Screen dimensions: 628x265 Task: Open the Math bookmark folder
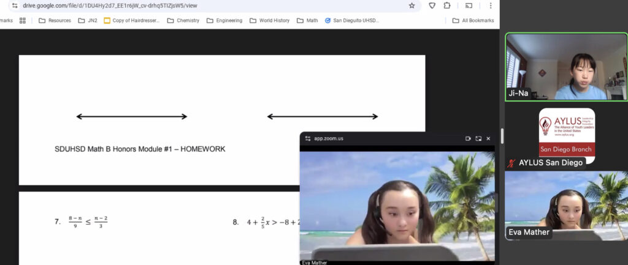pos(307,20)
